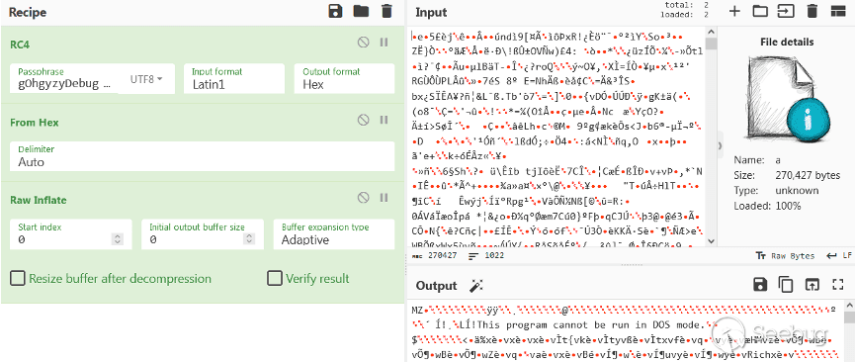Load a saved recipe via folder icon

[361, 12]
